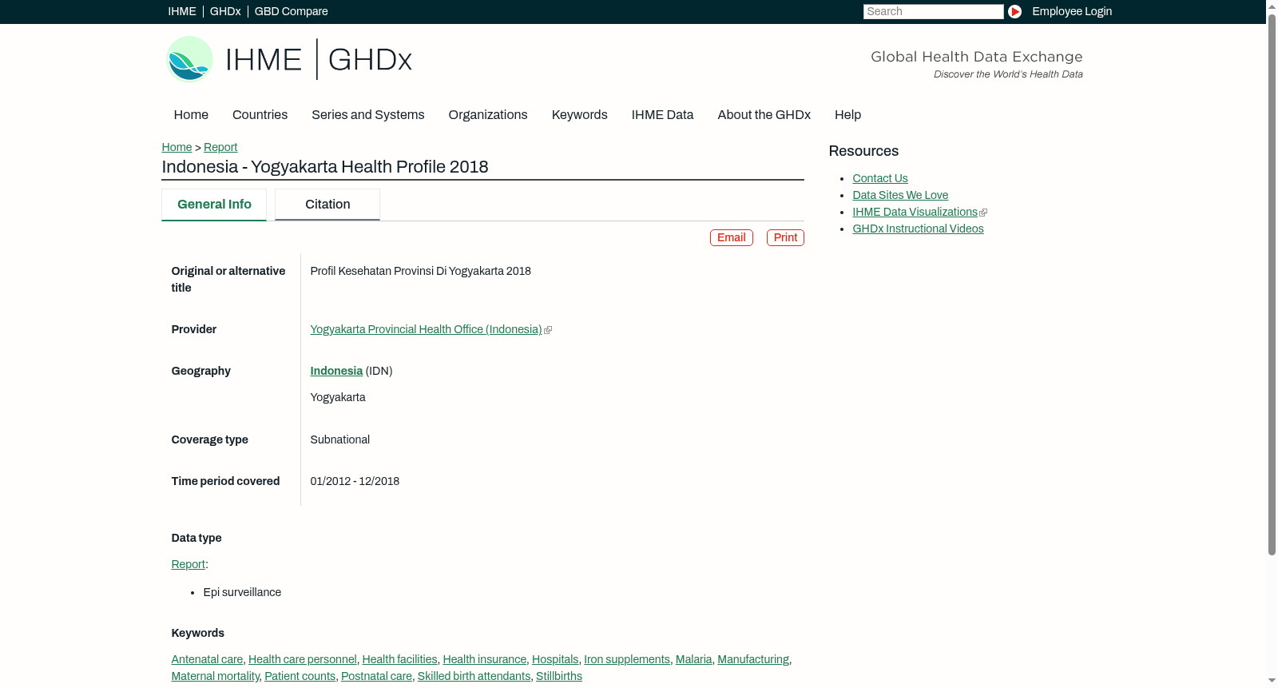
Task: Open the Health facilities keyword
Action: tap(399, 659)
